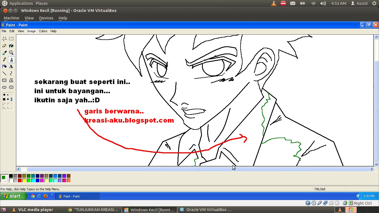Click the horizontal scrollbar right arrow

(372, 169)
